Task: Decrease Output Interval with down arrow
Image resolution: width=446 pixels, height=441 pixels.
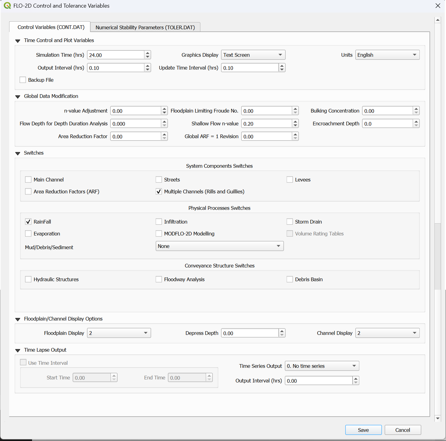Action: (148, 70)
